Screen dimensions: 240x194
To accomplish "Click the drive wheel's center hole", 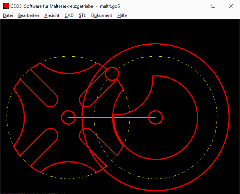I will (x=155, y=117).
